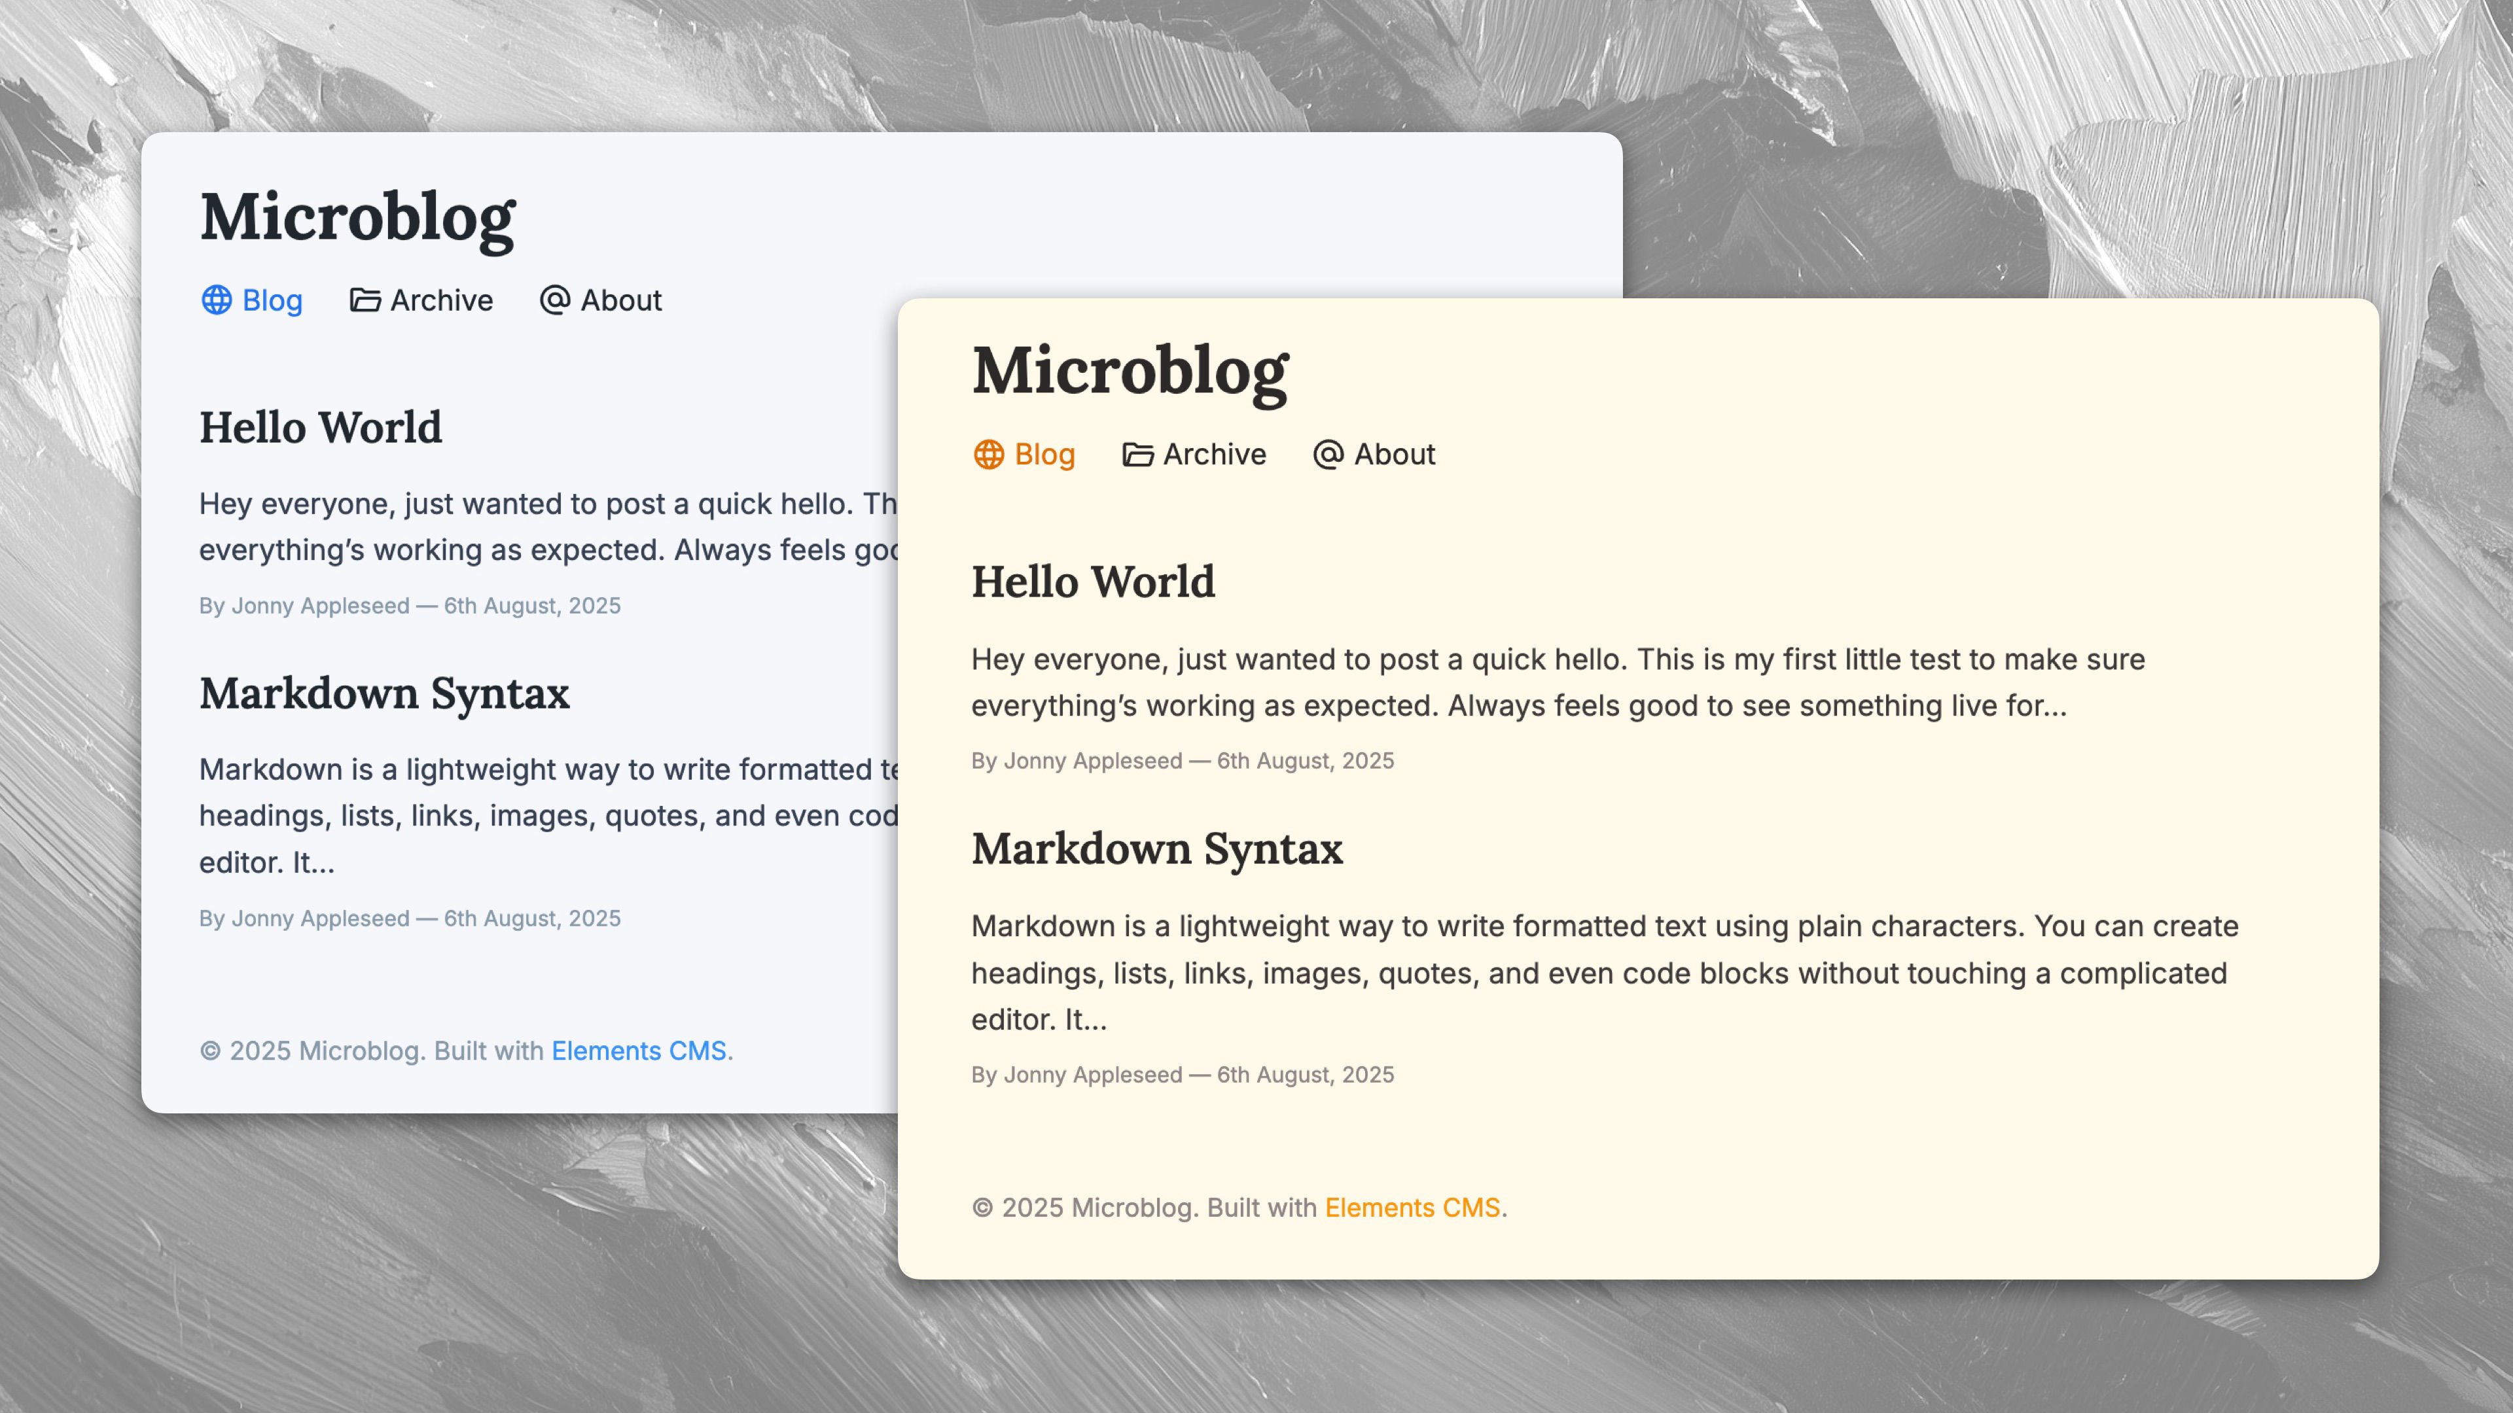2513x1413 pixels.
Task: Open the About page on the cream window
Action: point(1394,453)
